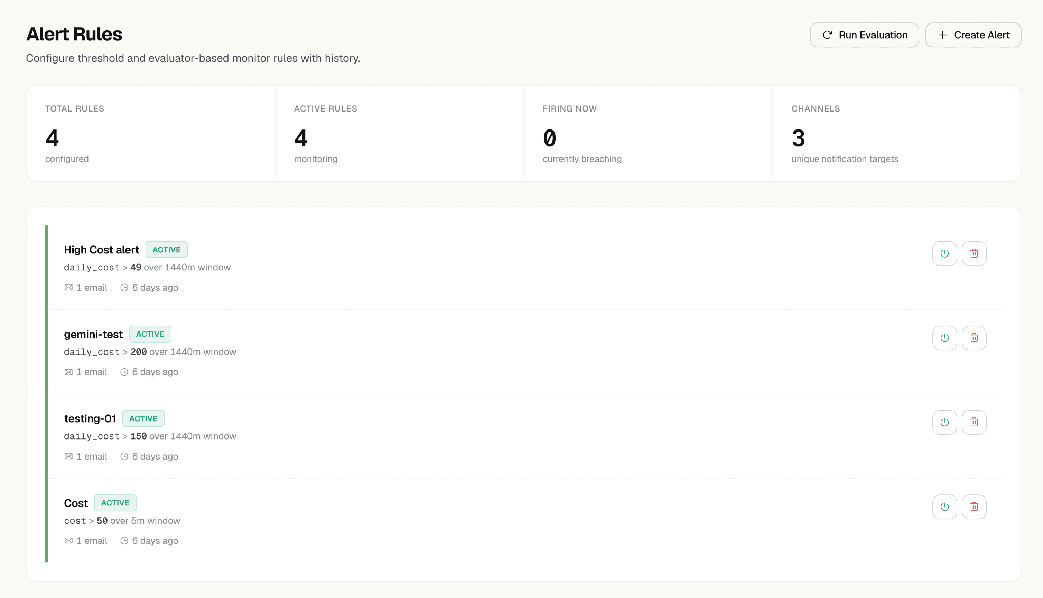Click the ACTIVE badge on testing-01

tap(143, 418)
